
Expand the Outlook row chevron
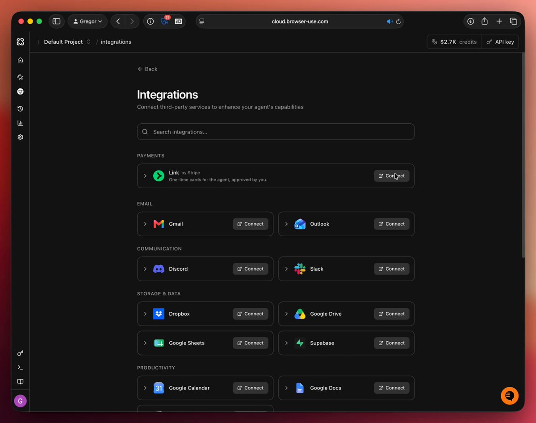(x=286, y=224)
